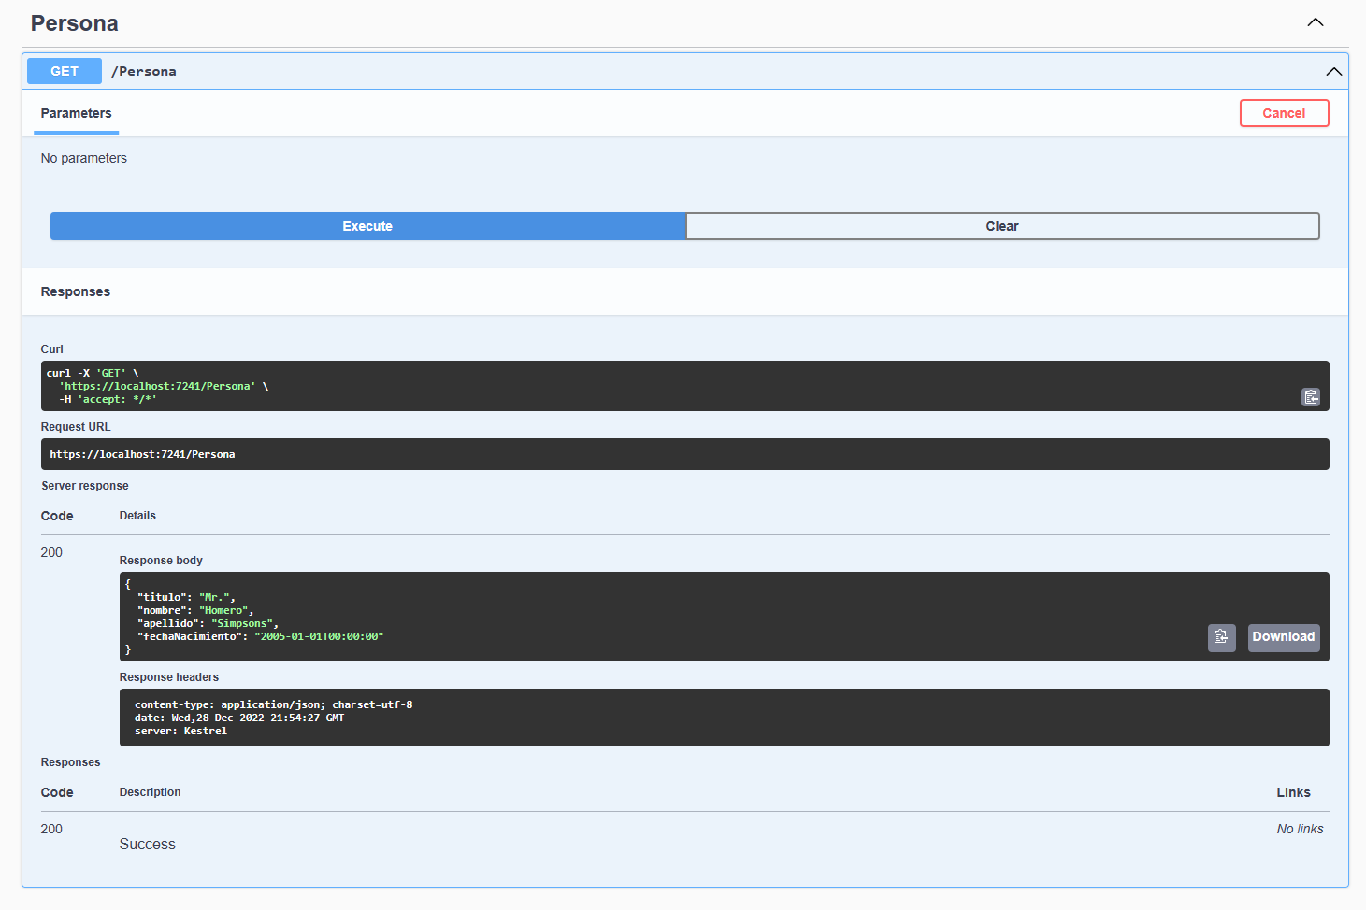This screenshot has height=910, width=1366.
Task: Click the Links column header
Action: click(1293, 792)
